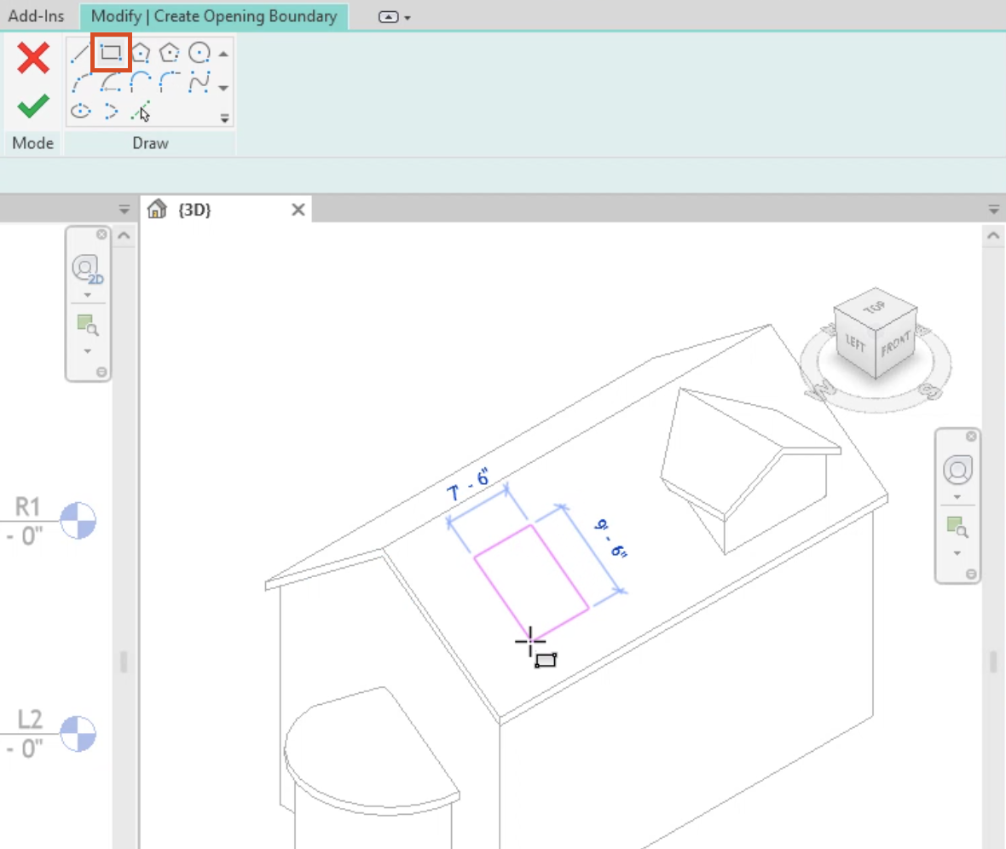The width and height of the screenshot is (1006, 849).
Task: Expand the Draw gallery scroll-down arrow
Action: pos(223,86)
